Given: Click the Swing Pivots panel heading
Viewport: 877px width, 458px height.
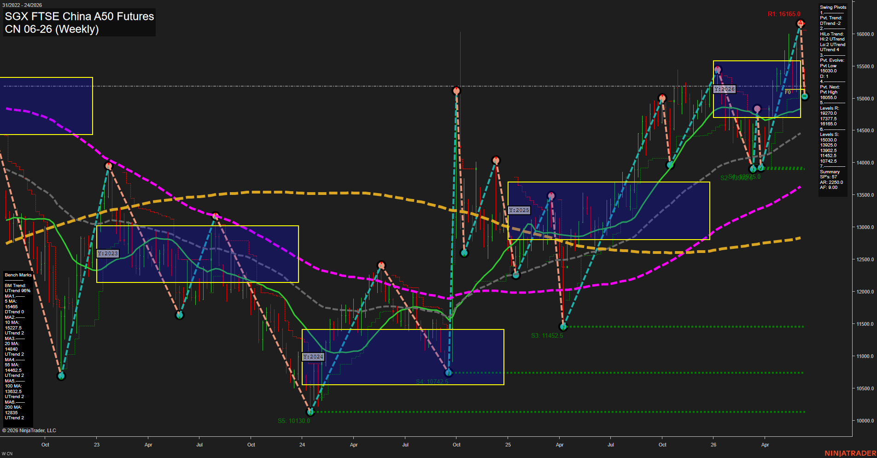Looking at the screenshot, I should pyautogui.click(x=833, y=7).
